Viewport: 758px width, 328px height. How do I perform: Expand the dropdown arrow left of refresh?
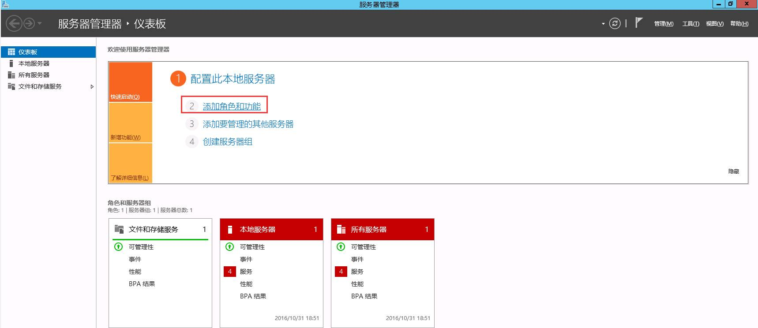(603, 24)
